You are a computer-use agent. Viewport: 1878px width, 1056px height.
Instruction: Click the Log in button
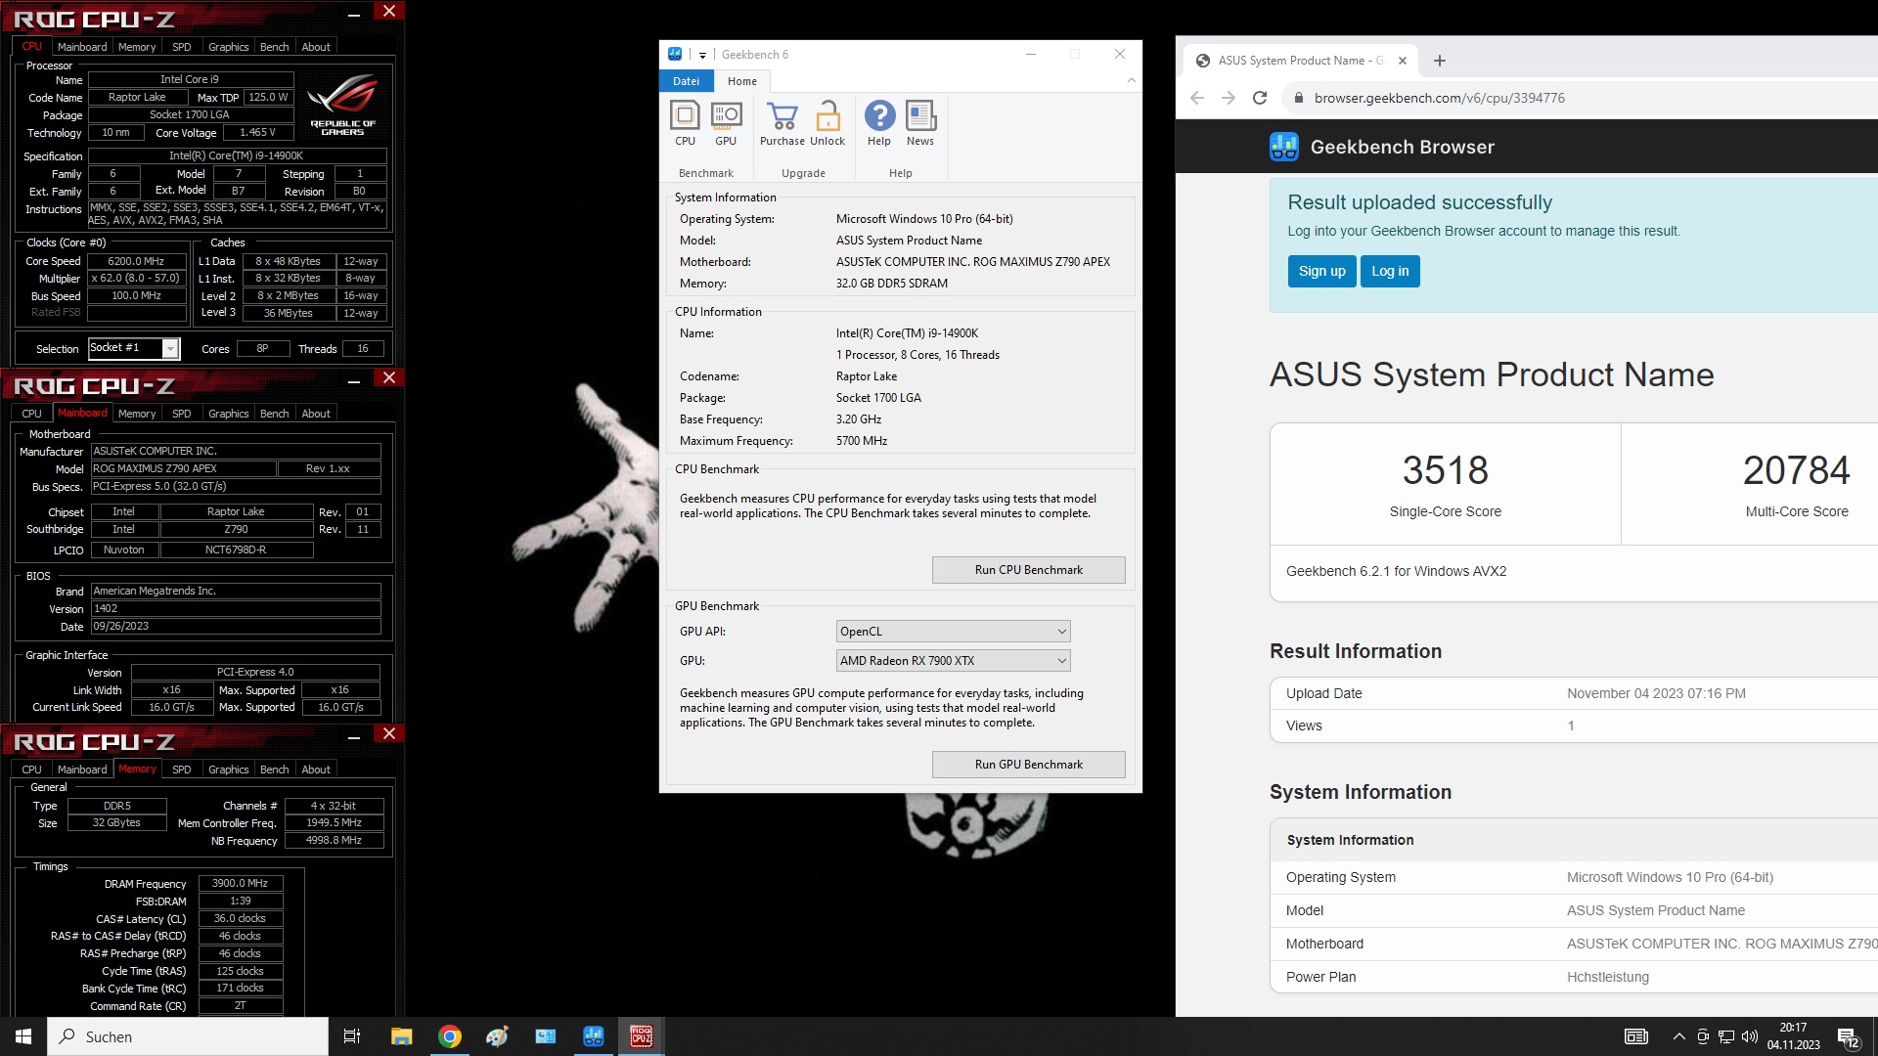point(1390,271)
